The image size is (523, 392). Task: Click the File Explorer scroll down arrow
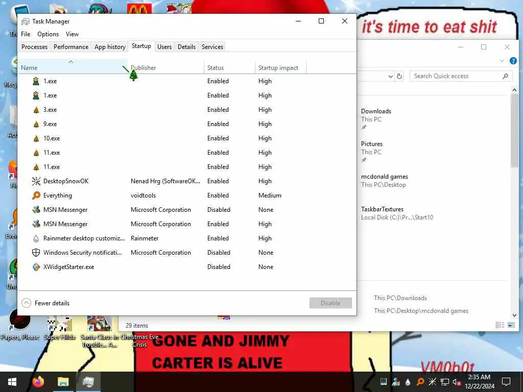514,315
